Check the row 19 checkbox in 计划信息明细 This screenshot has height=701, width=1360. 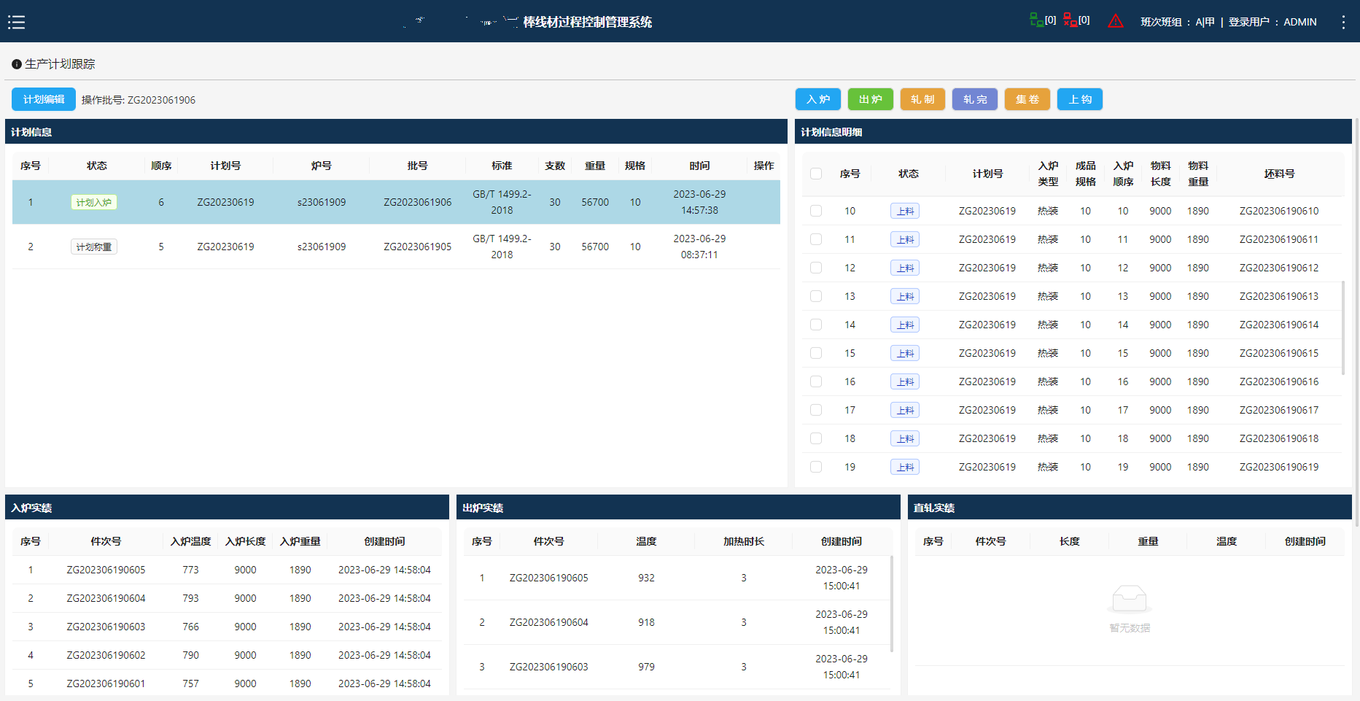[816, 467]
